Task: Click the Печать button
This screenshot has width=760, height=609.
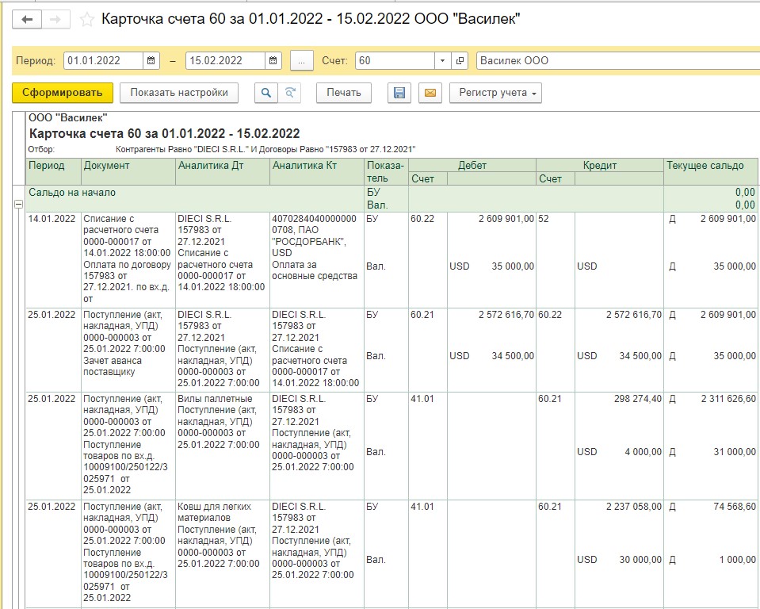Action: pyautogui.click(x=344, y=93)
